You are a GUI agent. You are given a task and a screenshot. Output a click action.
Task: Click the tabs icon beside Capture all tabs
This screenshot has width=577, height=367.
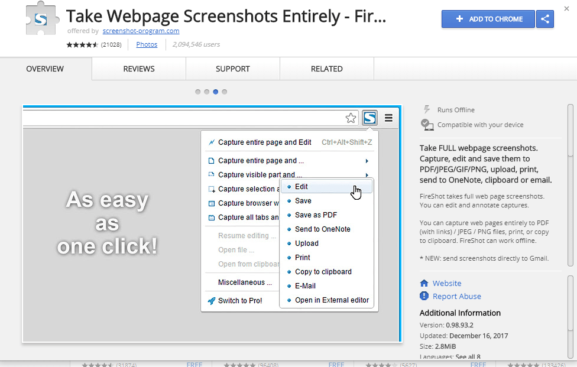point(212,217)
